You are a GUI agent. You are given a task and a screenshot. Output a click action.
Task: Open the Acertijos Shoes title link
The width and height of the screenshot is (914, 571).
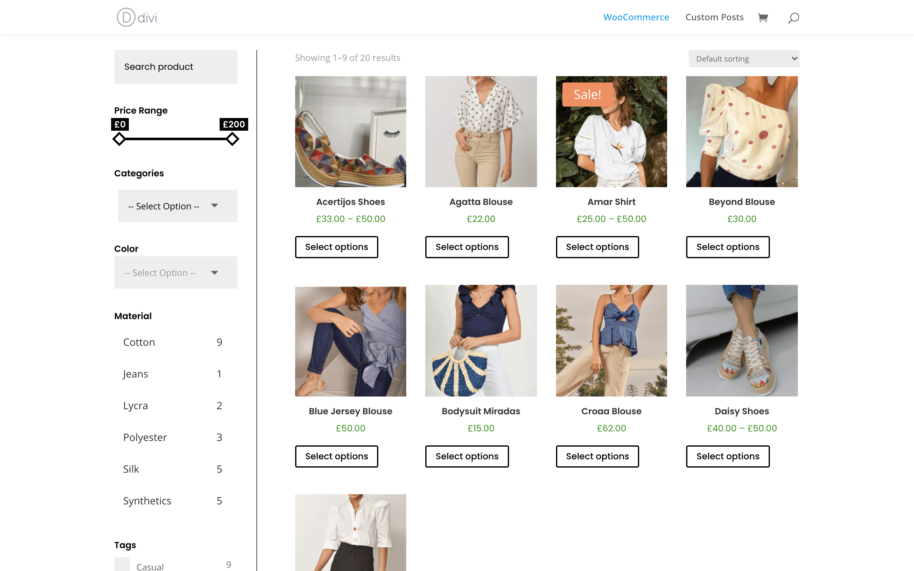[x=350, y=202]
